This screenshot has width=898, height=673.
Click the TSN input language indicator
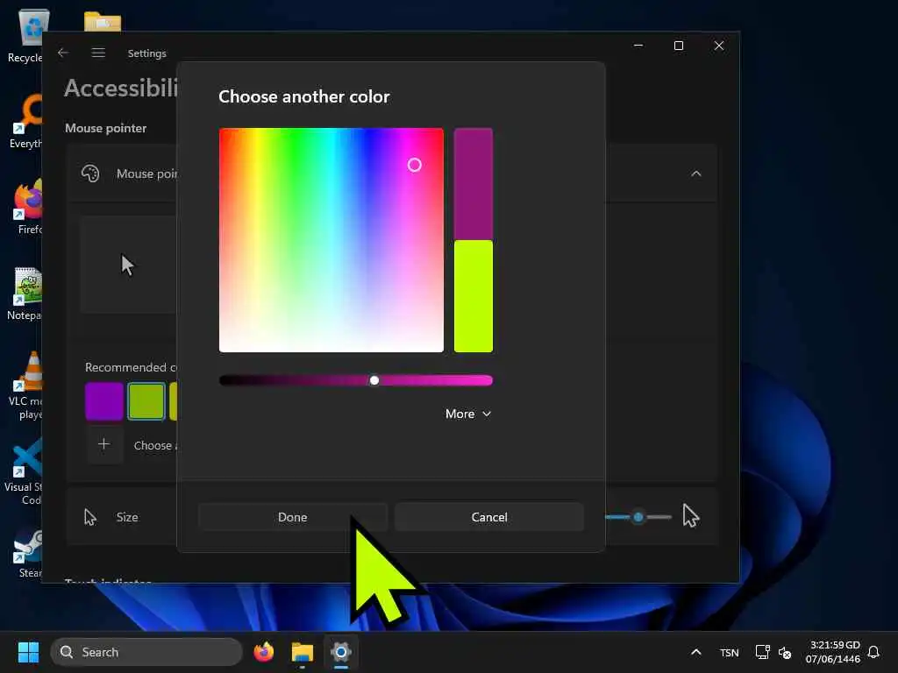(x=729, y=653)
